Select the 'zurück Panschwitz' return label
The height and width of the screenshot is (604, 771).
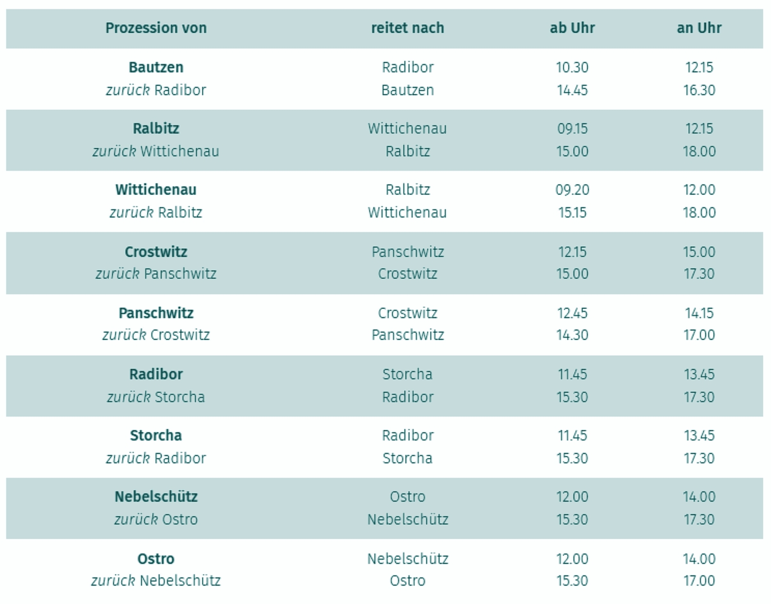click(156, 274)
